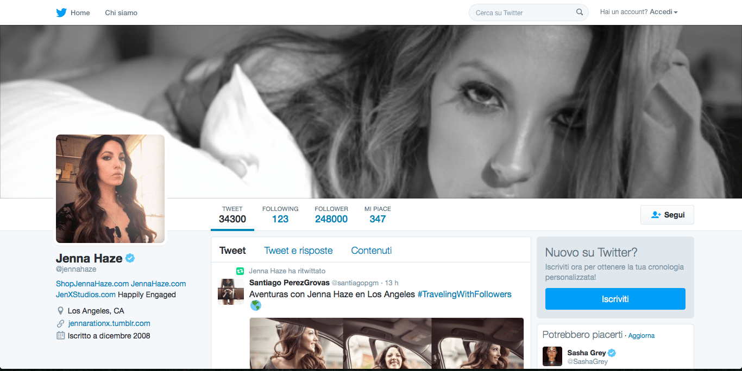The width and height of the screenshot is (742, 371).
Task: Click the verified badge next to Jenna Haze
Action: [x=130, y=258]
